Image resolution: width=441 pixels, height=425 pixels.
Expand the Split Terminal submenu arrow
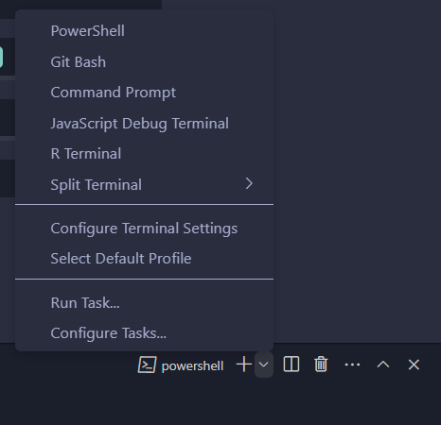249,183
